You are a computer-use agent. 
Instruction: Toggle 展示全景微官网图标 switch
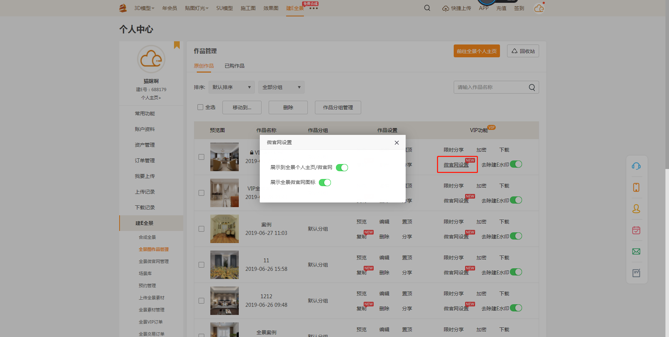point(325,183)
